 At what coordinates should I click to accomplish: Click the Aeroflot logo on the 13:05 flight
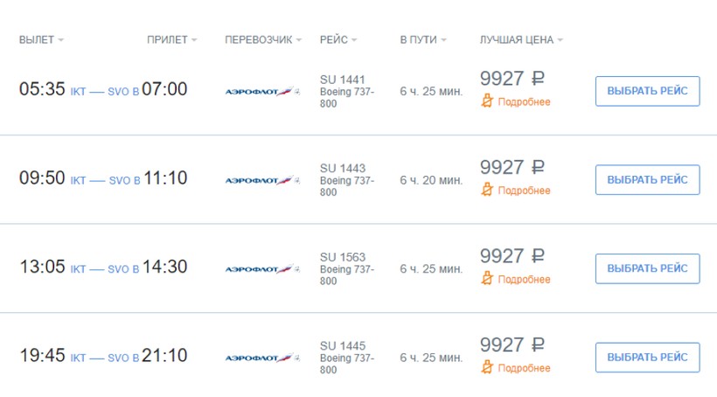(261, 268)
